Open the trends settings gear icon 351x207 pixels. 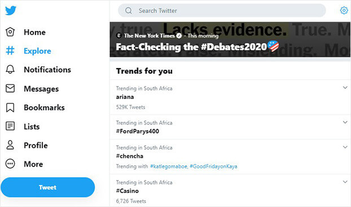[344, 10]
